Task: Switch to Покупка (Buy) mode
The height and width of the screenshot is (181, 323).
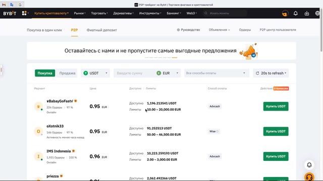Action: (45, 73)
